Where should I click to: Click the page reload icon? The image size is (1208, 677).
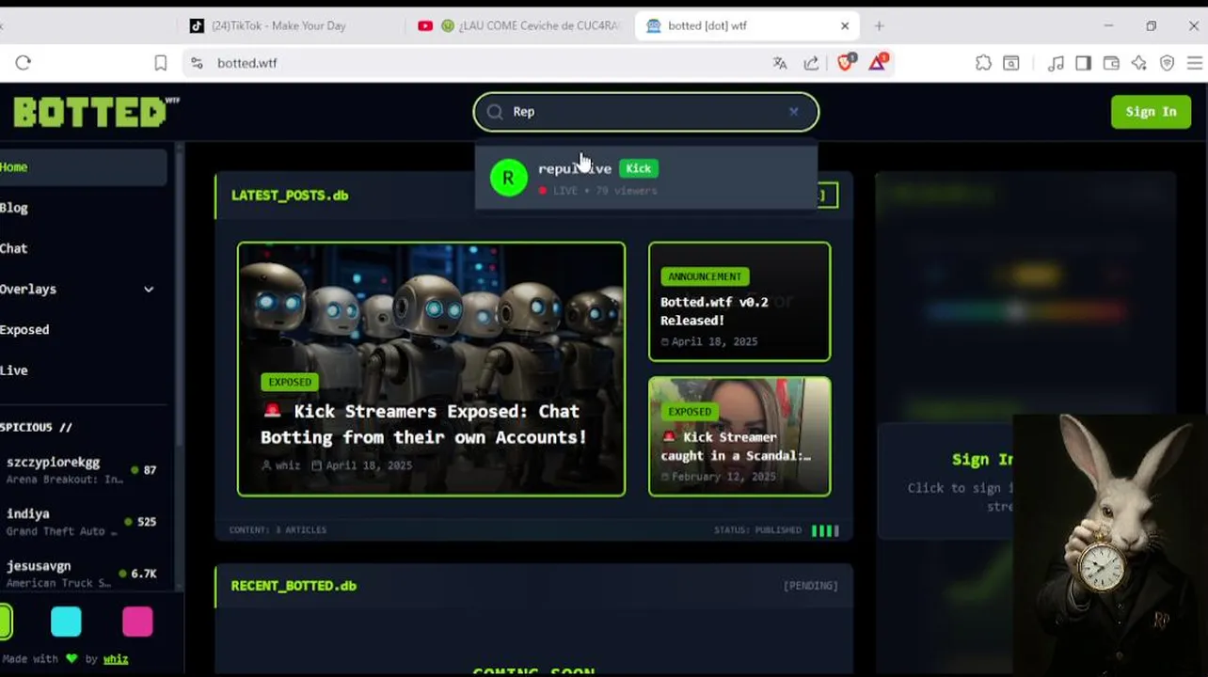click(x=24, y=63)
